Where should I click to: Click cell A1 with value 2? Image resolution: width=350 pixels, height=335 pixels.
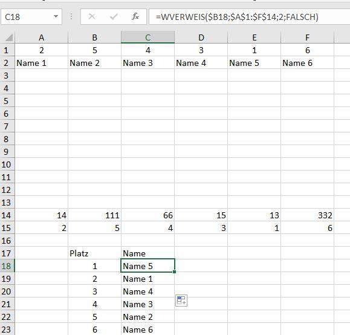point(41,50)
